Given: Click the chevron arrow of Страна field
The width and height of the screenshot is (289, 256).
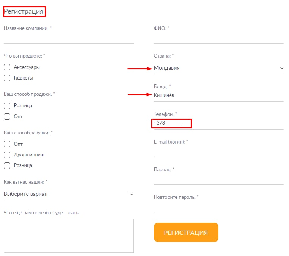Looking at the screenshot, I should 281,68.
